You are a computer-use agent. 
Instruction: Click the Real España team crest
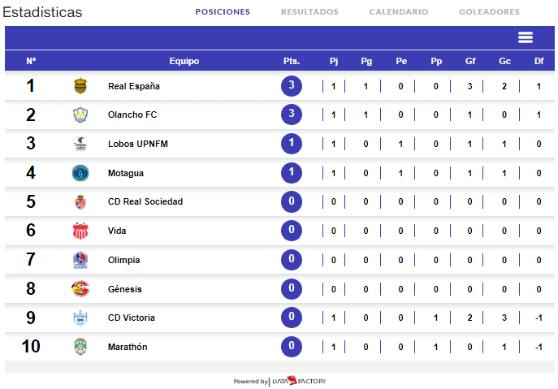pyautogui.click(x=80, y=86)
